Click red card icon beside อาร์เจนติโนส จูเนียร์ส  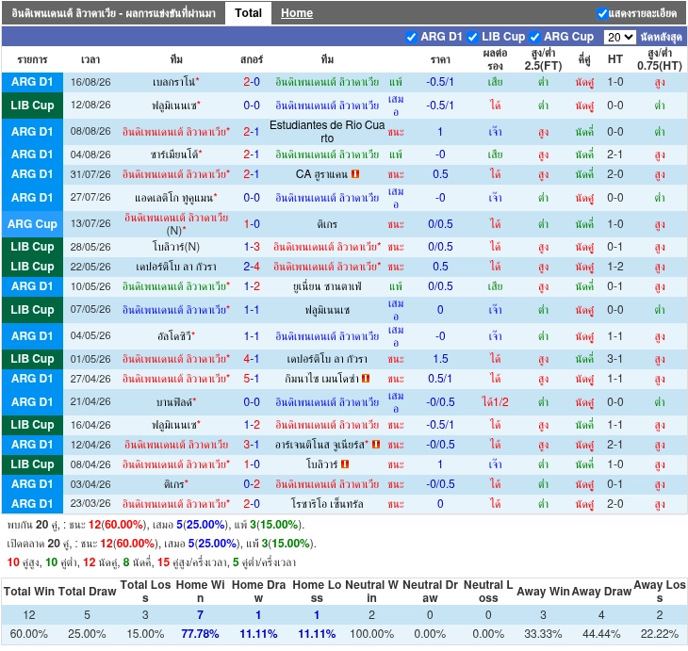click(376, 445)
